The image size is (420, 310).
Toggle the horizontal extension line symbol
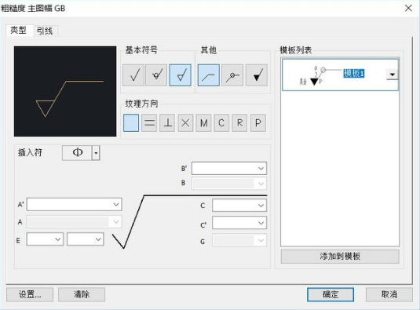click(209, 75)
